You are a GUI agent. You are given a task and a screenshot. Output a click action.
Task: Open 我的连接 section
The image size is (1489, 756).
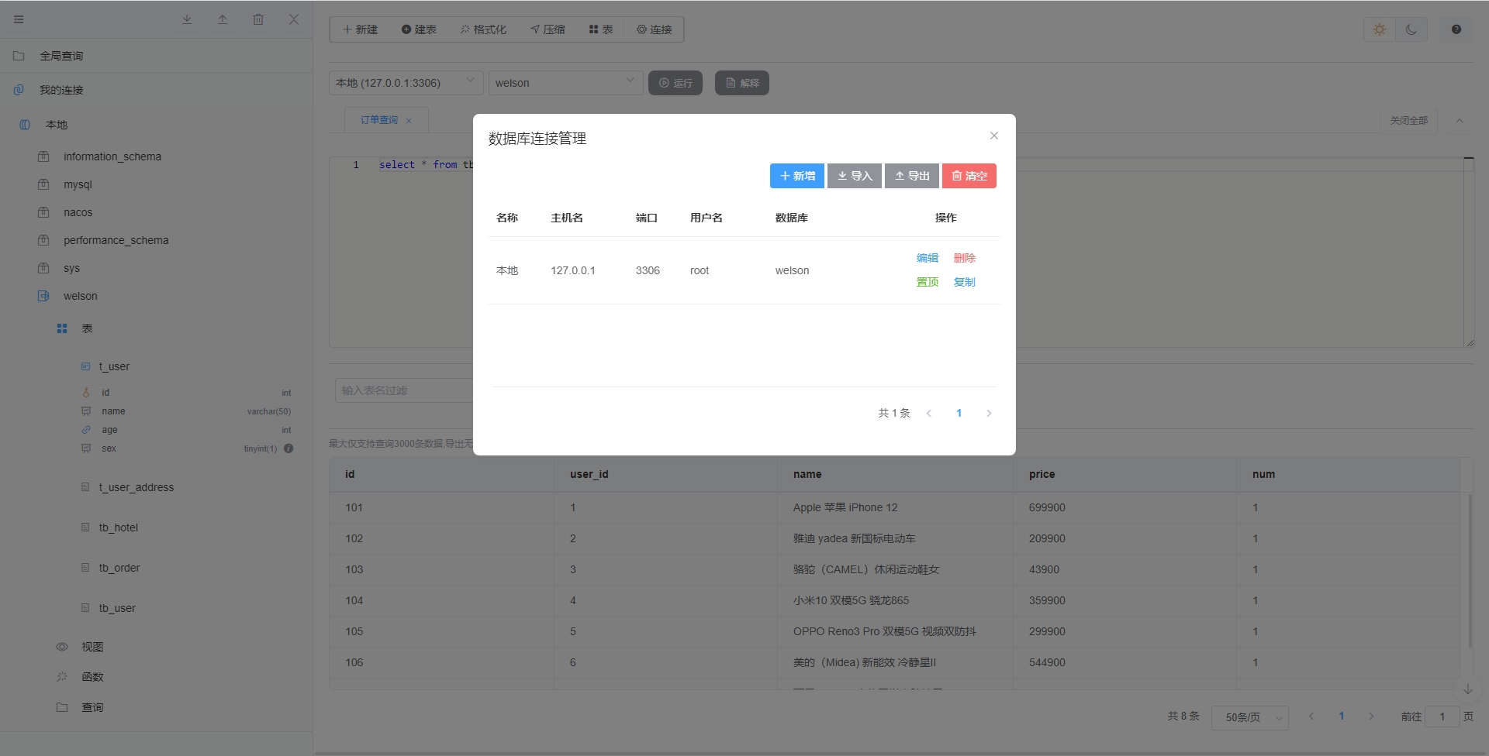tap(61, 90)
